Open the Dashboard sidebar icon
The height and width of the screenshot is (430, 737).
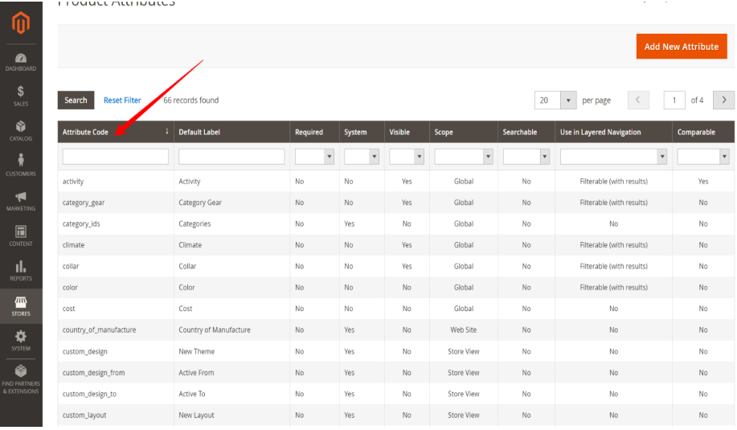(x=21, y=61)
